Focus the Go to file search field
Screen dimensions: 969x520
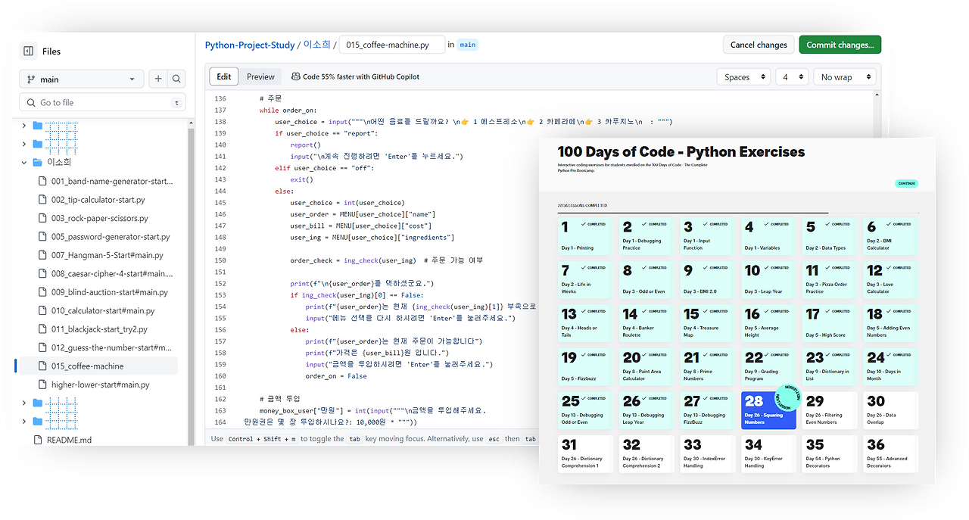pyautogui.click(x=102, y=102)
